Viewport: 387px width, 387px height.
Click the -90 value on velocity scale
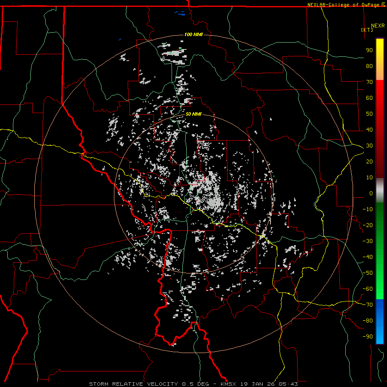click(x=368, y=337)
